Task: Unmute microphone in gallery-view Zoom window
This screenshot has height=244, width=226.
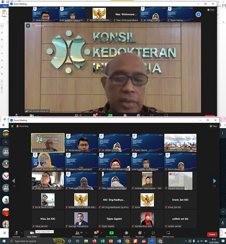Action: pyautogui.click(x=16, y=234)
